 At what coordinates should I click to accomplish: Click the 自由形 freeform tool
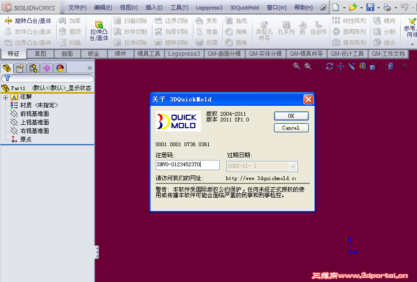point(319,28)
